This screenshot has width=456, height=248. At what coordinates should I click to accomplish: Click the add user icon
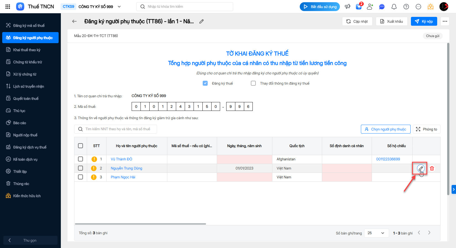pyautogui.click(x=370, y=7)
